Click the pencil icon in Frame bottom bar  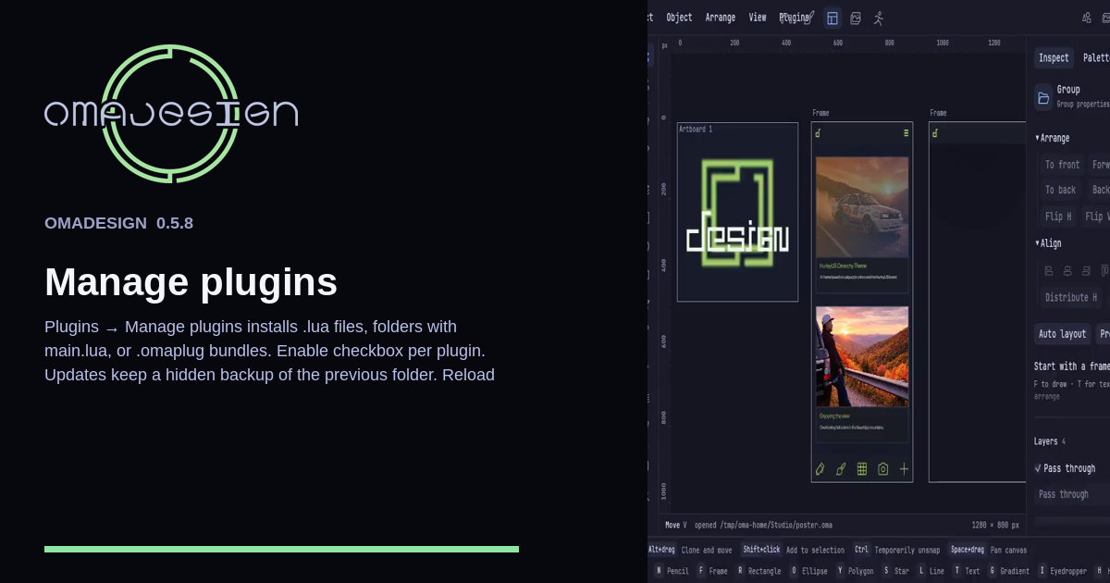point(820,469)
